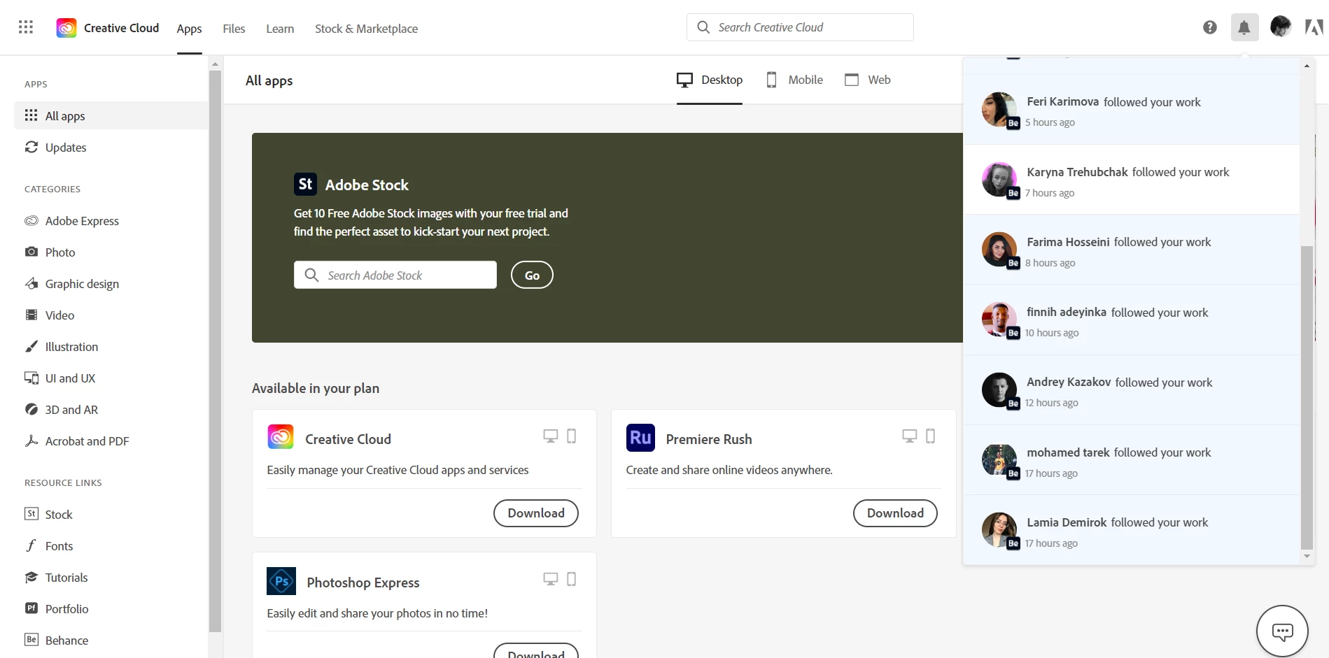Image resolution: width=1329 pixels, height=658 pixels.
Task: Select the Adobe Express category icon
Action: (x=31, y=220)
